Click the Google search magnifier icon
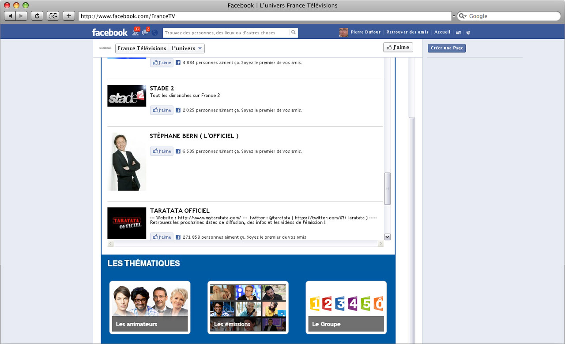 (x=463, y=16)
